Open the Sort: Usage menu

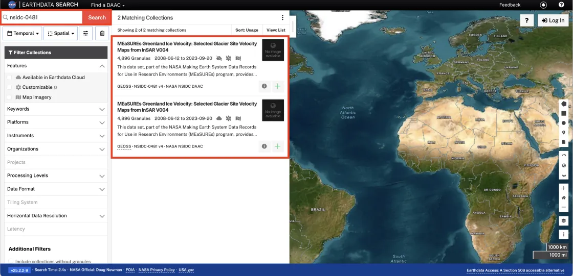(247, 30)
